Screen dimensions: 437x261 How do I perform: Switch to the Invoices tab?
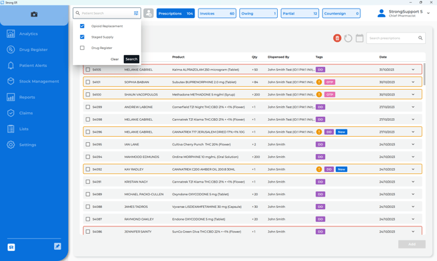(x=217, y=13)
